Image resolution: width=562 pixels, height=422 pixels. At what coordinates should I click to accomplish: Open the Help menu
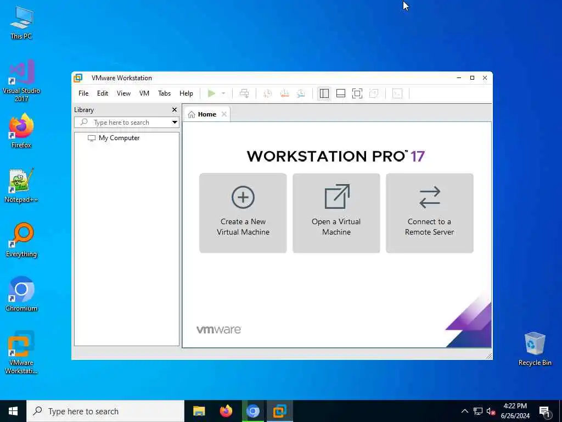click(x=186, y=93)
